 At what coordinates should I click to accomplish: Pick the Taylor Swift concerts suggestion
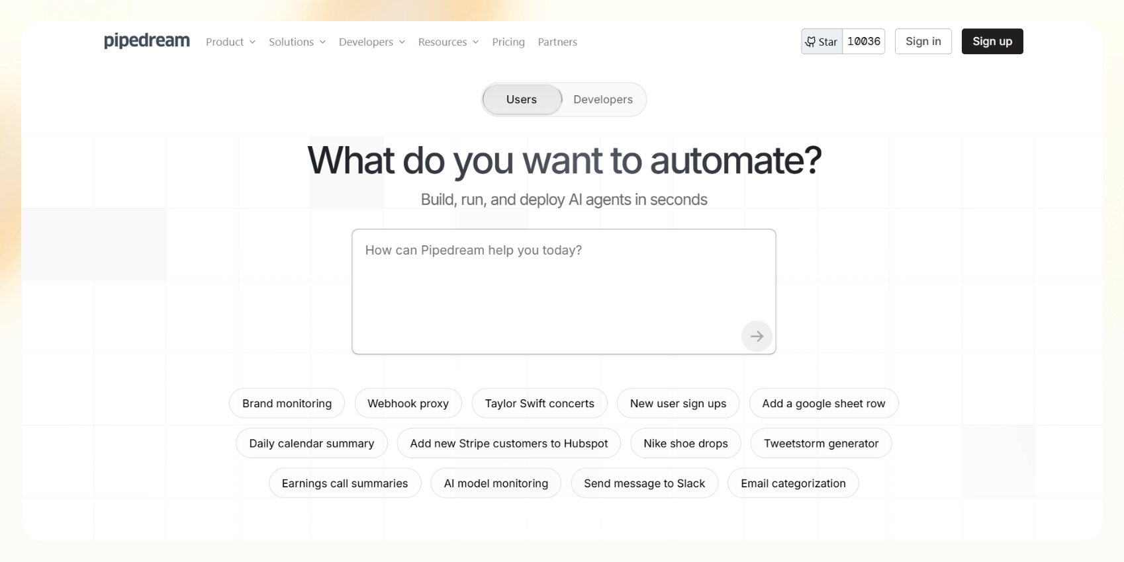coord(539,403)
